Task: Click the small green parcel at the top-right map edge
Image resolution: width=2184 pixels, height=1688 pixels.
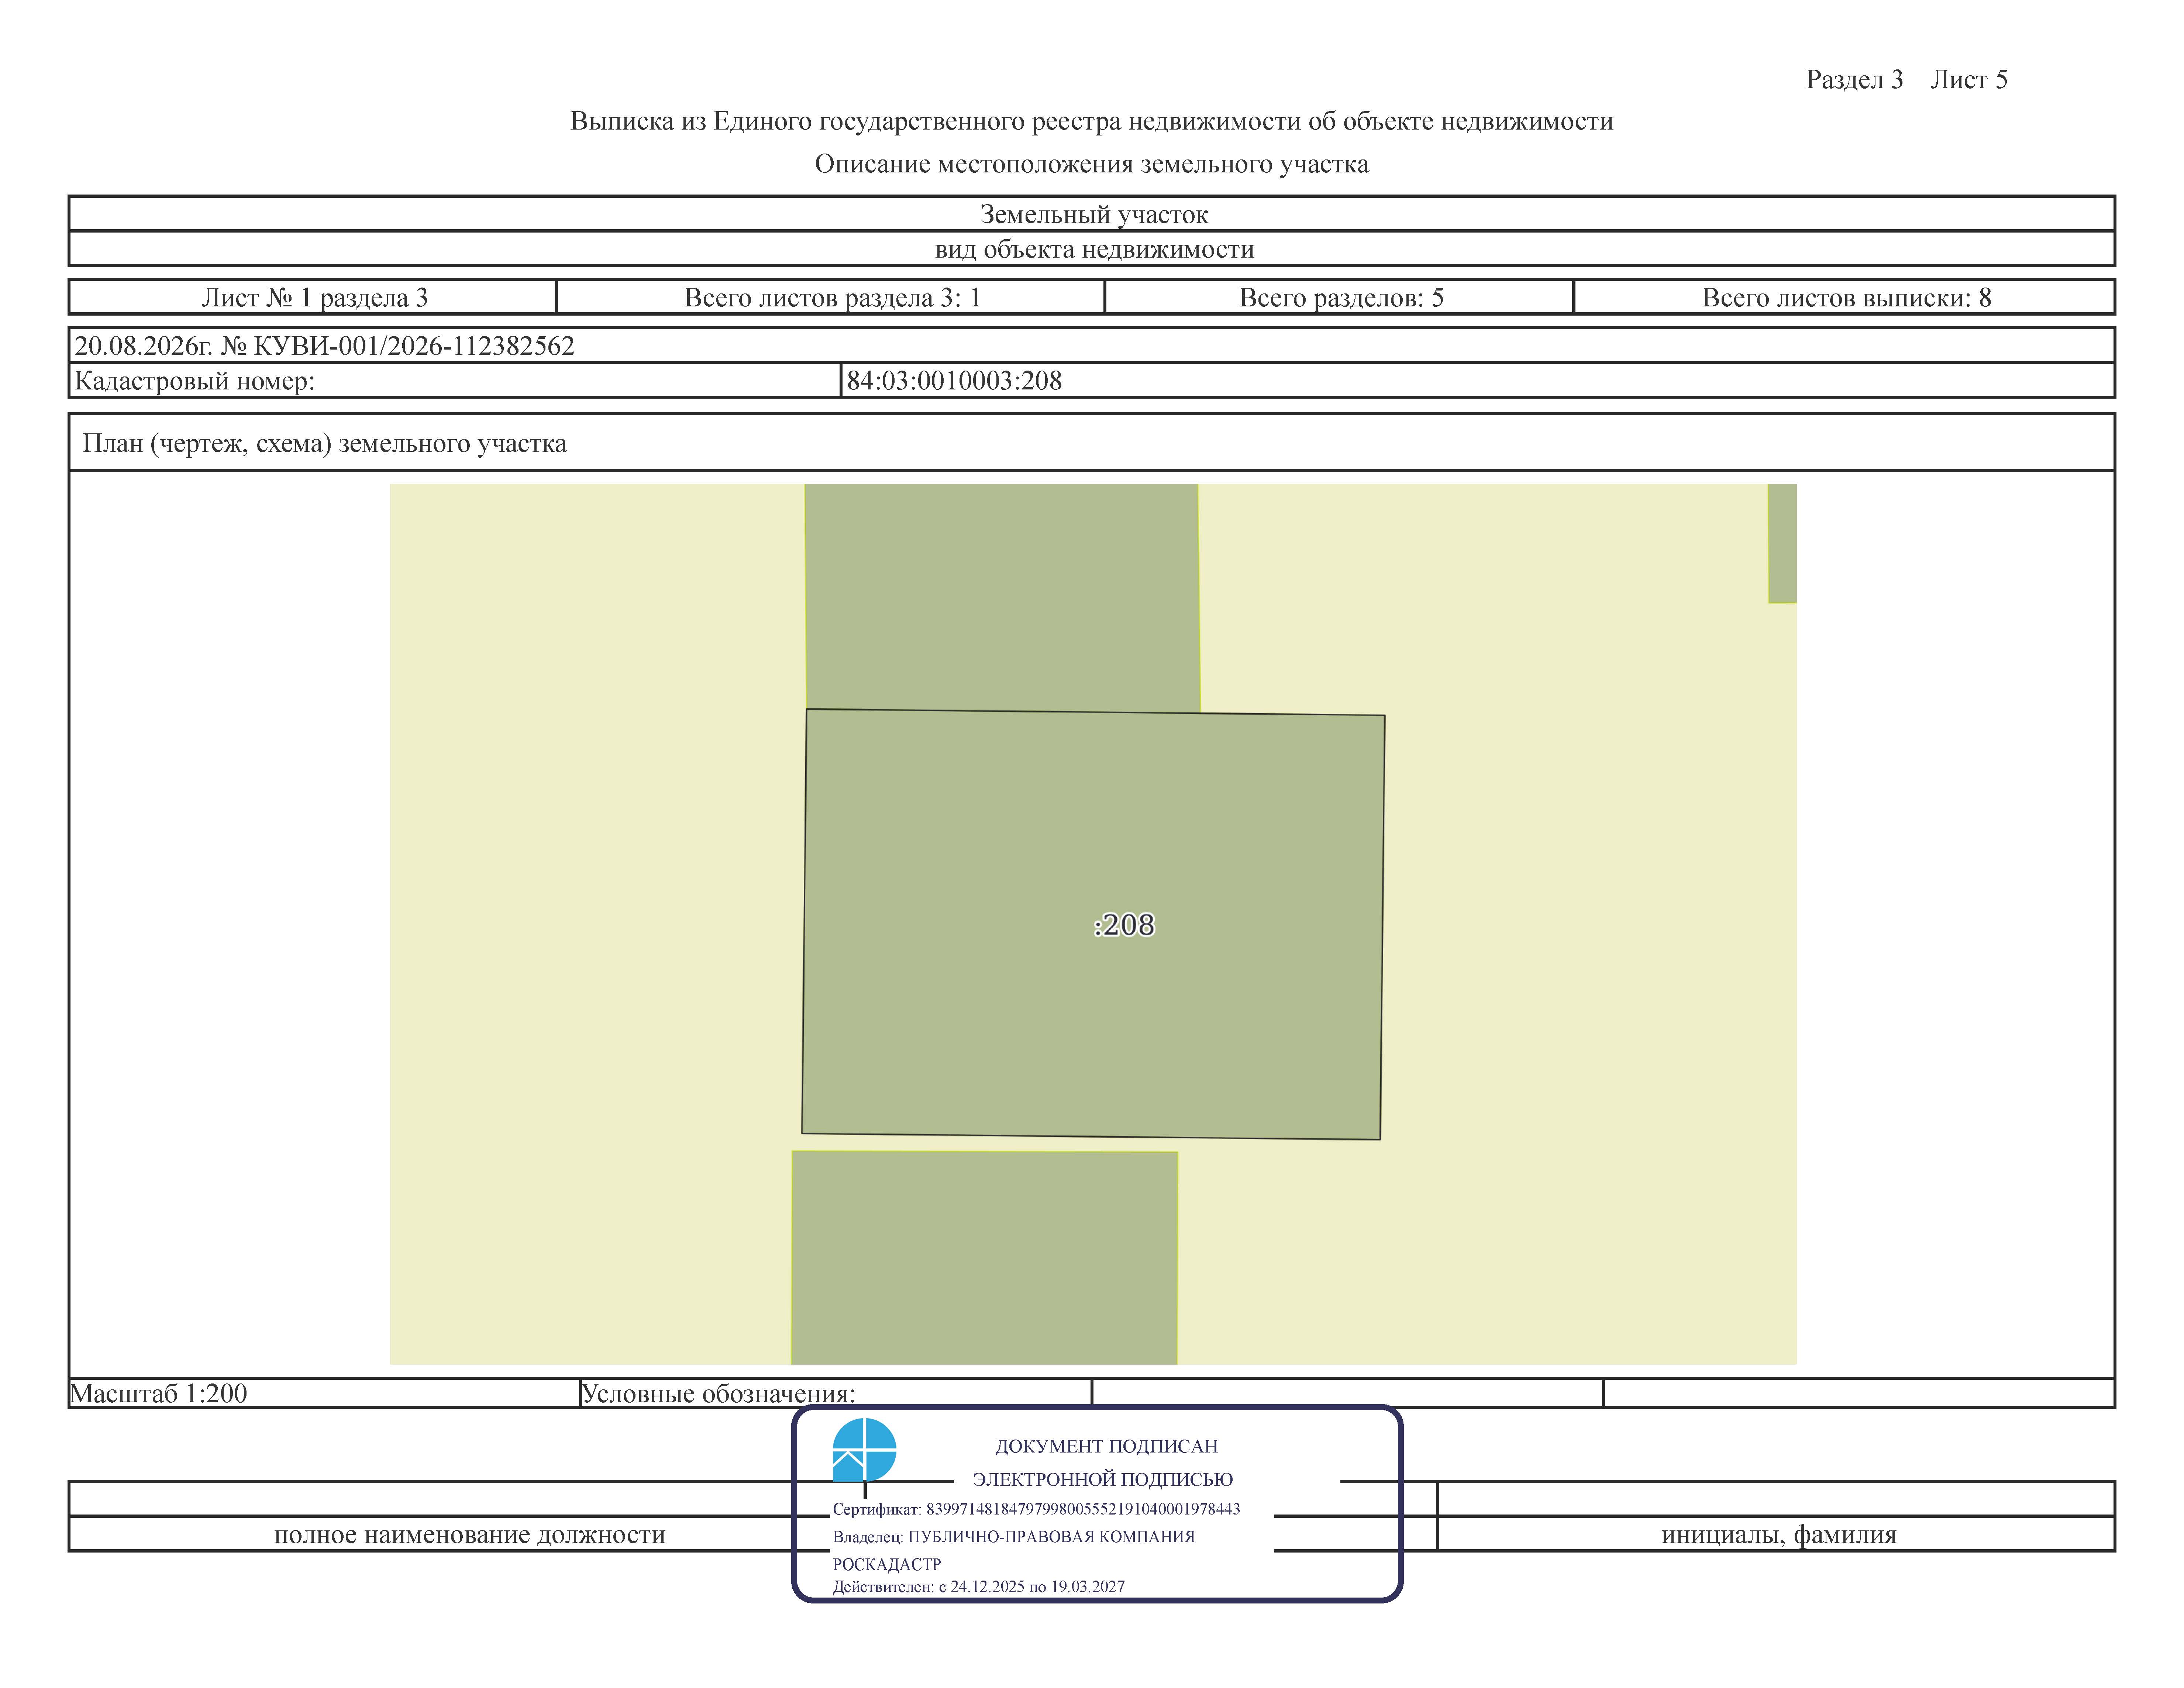Action: click(1782, 543)
